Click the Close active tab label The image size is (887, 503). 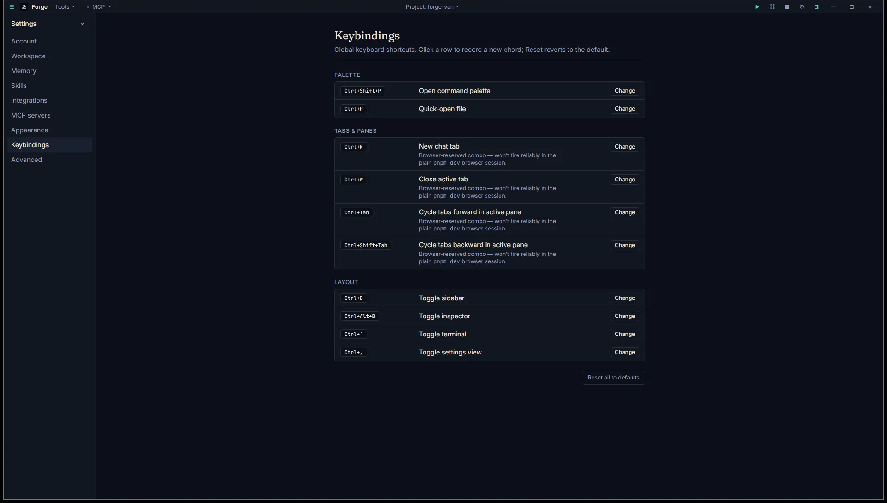click(x=443, y=179)
